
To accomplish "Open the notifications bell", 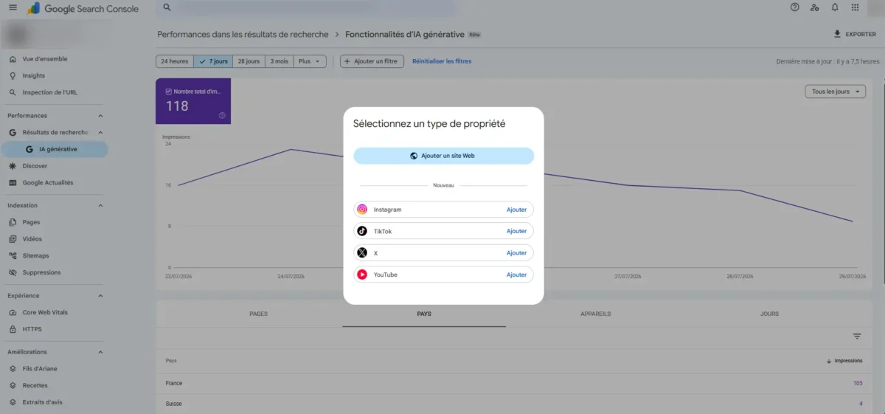I will [835, 7].
